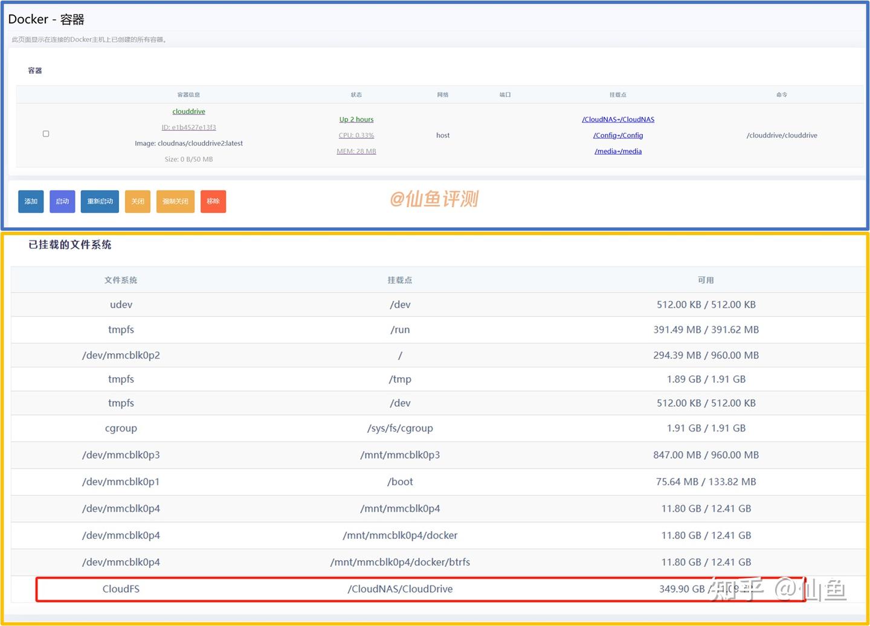Viewport: 870px width, 626px height.
Task: Select the clouddrive container checkbox
Action: [x=46, y=134]
